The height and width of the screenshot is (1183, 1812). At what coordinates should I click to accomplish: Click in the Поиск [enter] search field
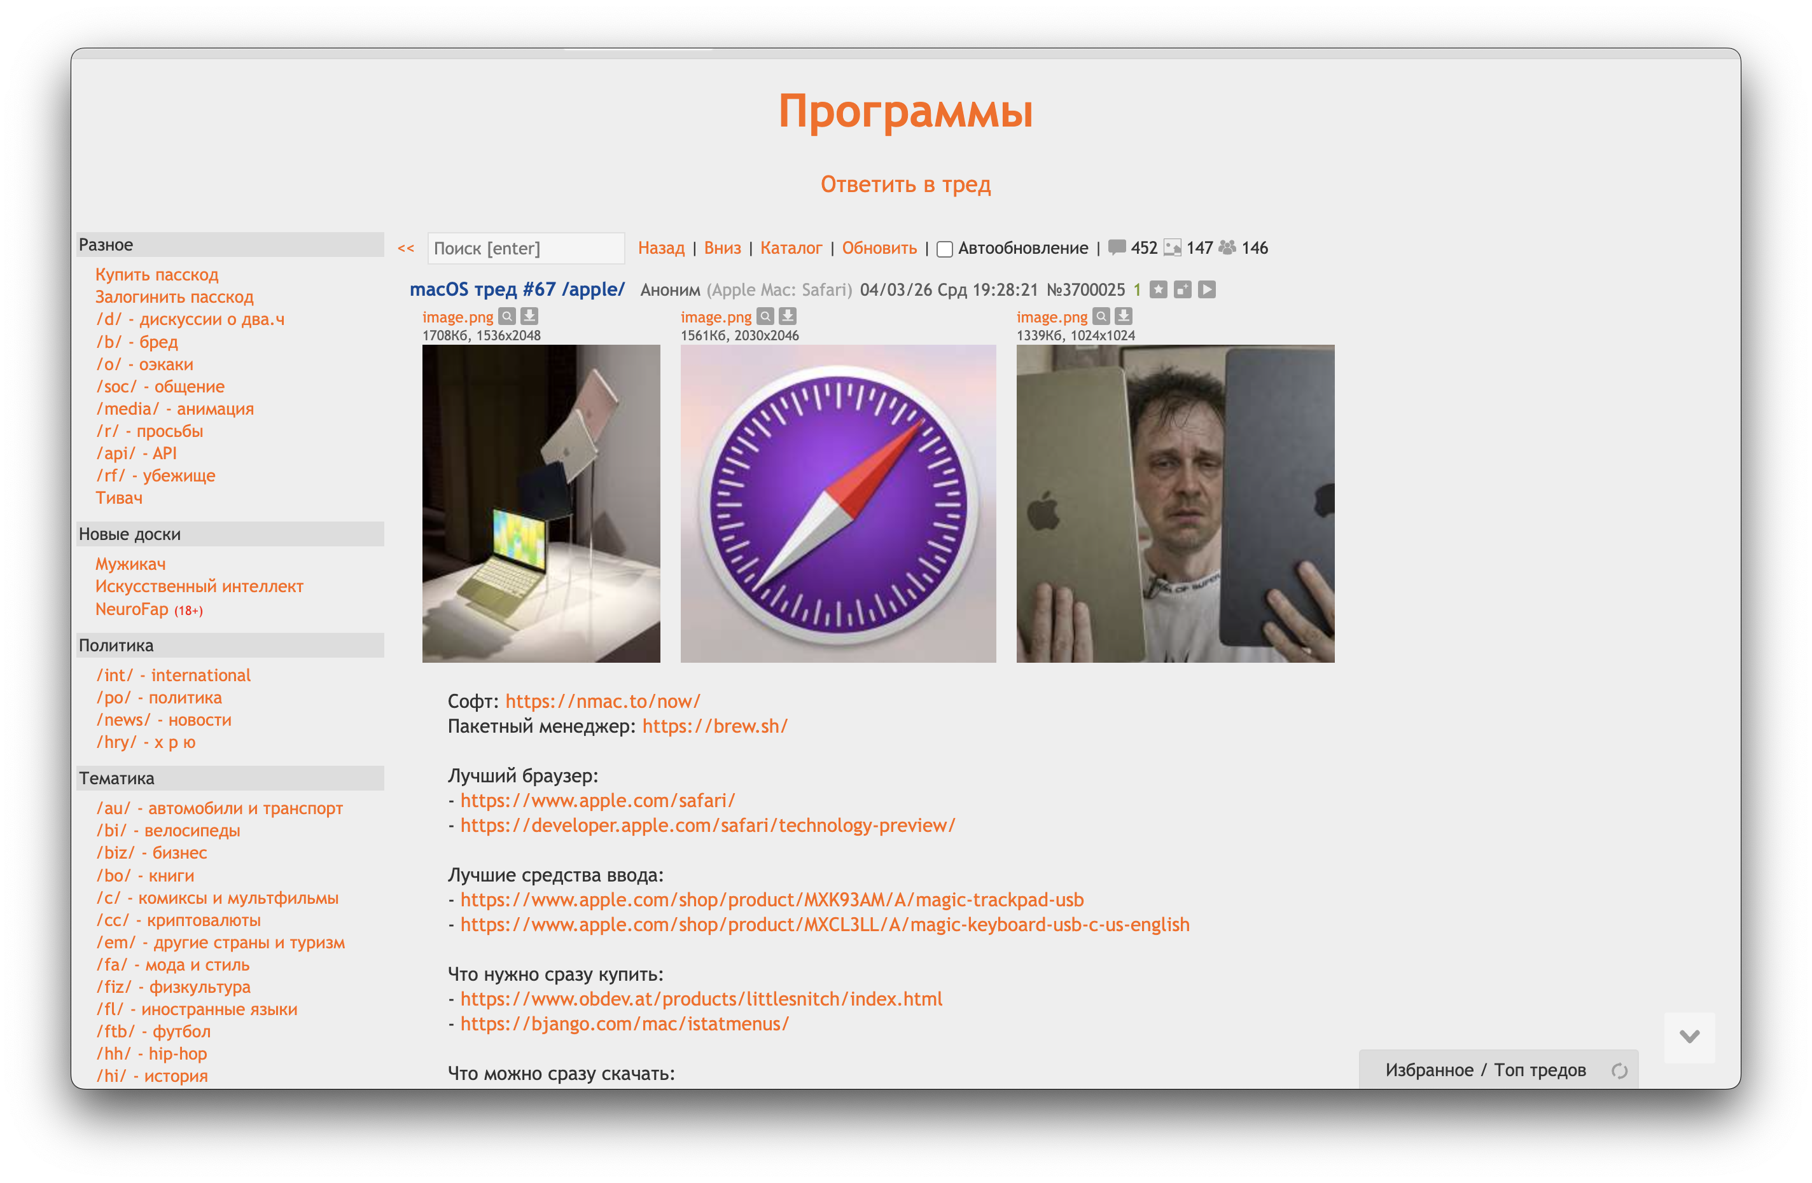click(526, 248)
